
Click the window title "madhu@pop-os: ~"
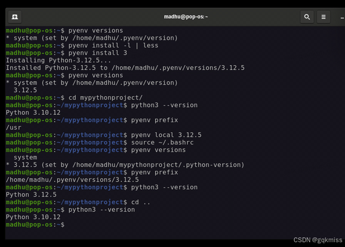tap(186, 17)
